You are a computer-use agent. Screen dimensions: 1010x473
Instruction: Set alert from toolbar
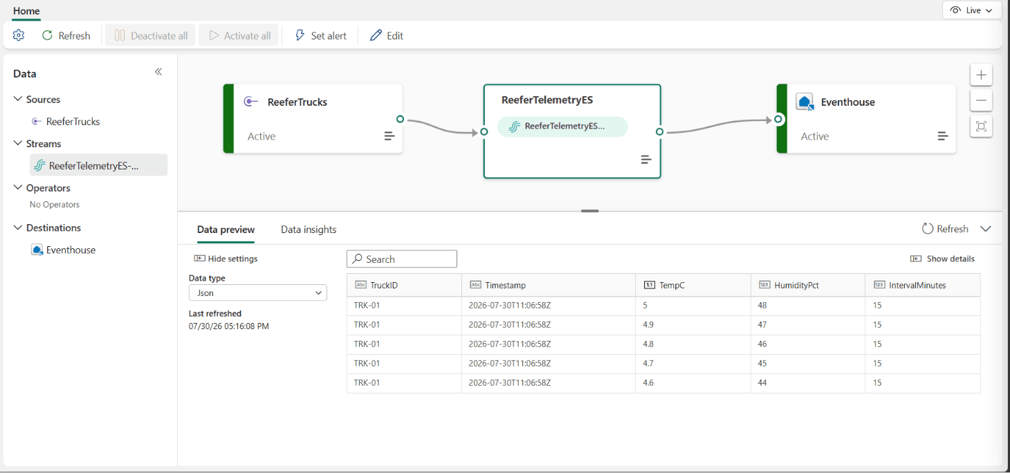coord(321,35)
